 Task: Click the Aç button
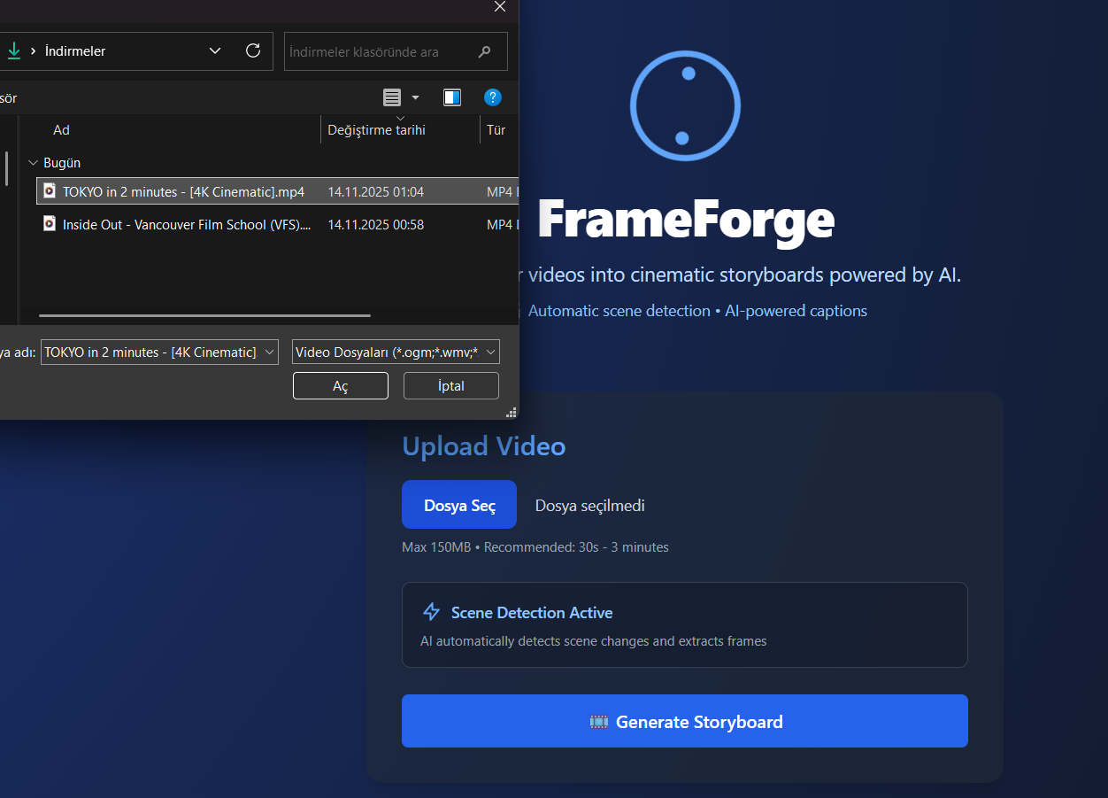pos(341,385)
